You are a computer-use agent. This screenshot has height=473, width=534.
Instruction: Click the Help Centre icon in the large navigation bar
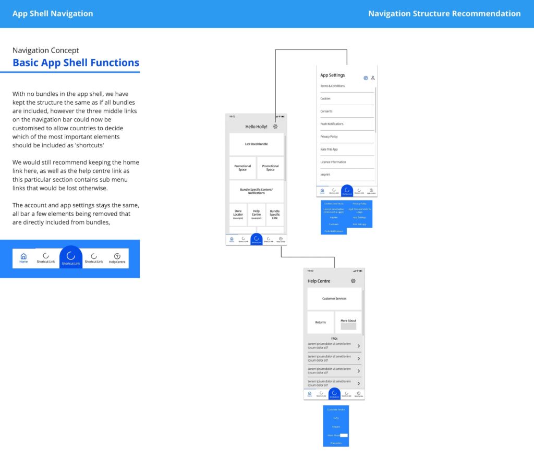[117, 256]
